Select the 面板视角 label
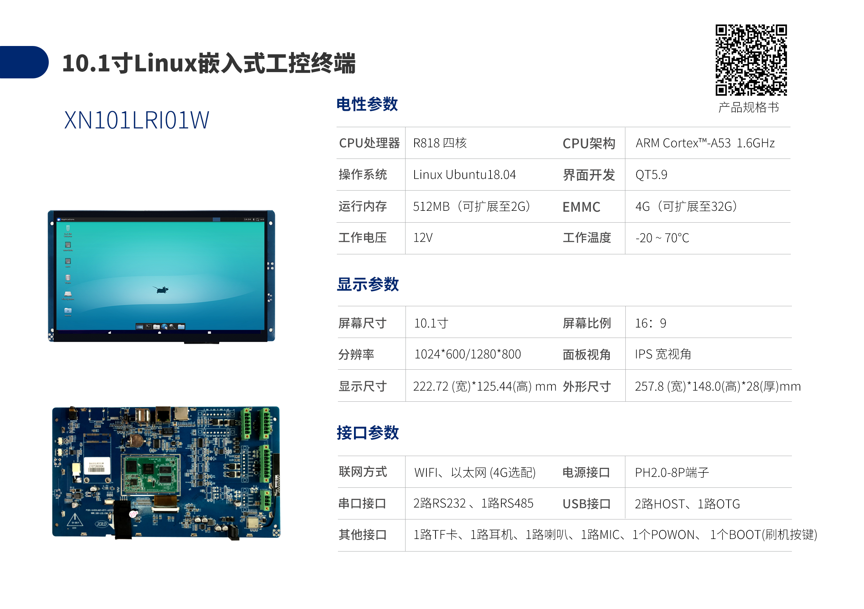The height and width of the screenshot is (609, 864). 587,355
